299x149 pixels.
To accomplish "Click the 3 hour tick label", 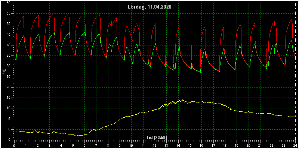I will coord(49,146).
